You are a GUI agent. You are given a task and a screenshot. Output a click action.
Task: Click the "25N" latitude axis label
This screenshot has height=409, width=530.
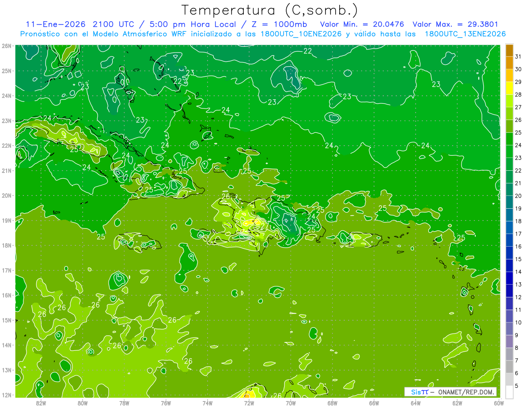(x=6, y=71)
